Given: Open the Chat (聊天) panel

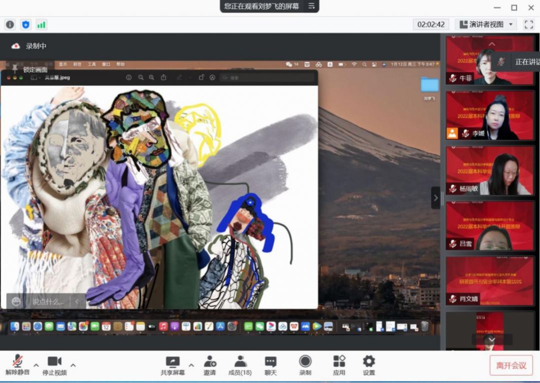Looking at the screenshot, I should [270, 365].
